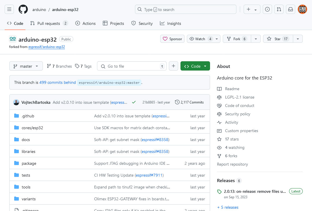Open the espressif#7911 reference in tests row
The width and height of the screenshot is (312, 211).
pyautogui.click(x=149, y=175)
